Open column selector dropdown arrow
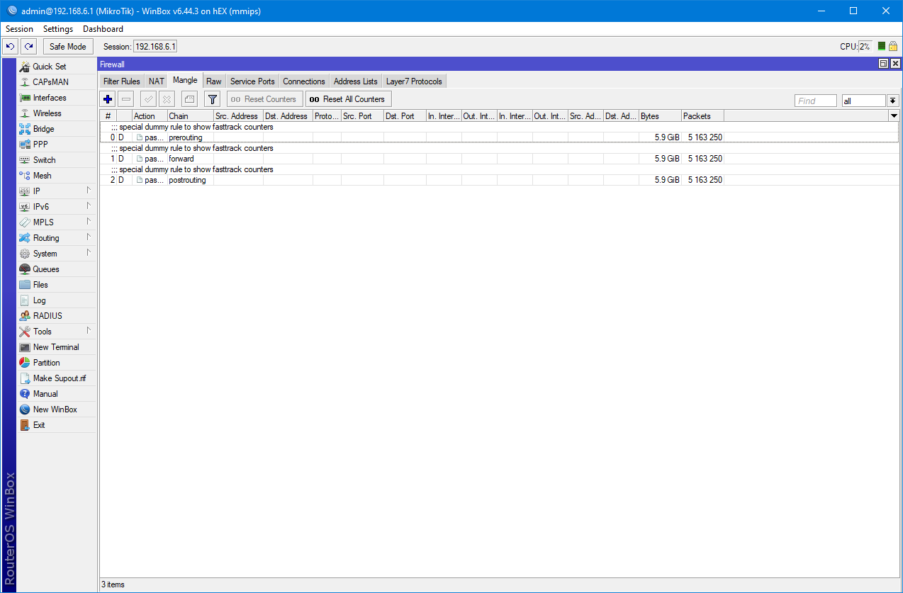Screen dimensions: 903x593 click(x=894, y=115)
